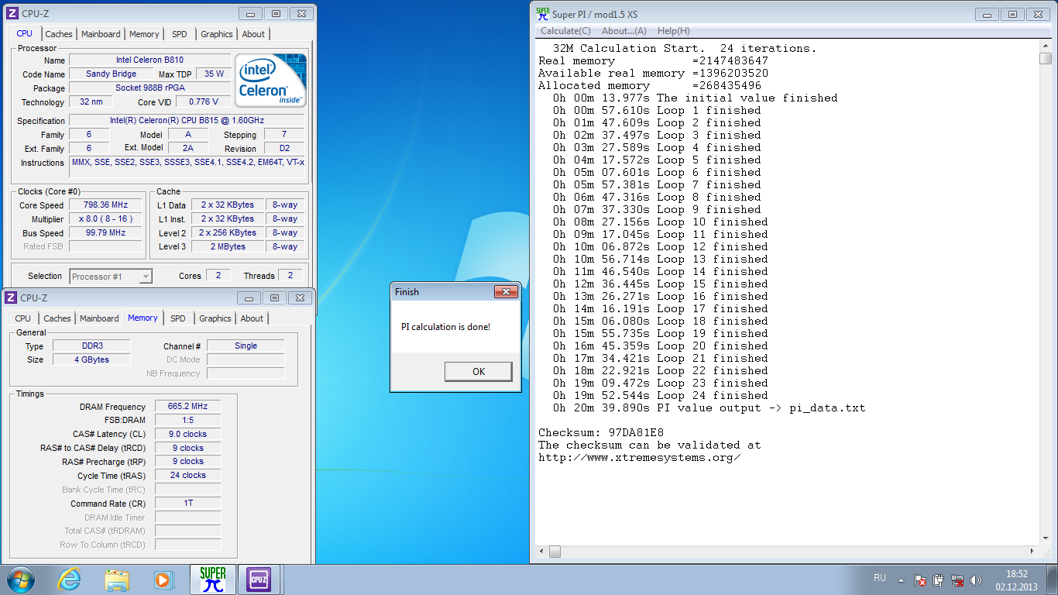Click the Show desktop strip

pyautogui.click(x=1053, y=580)
